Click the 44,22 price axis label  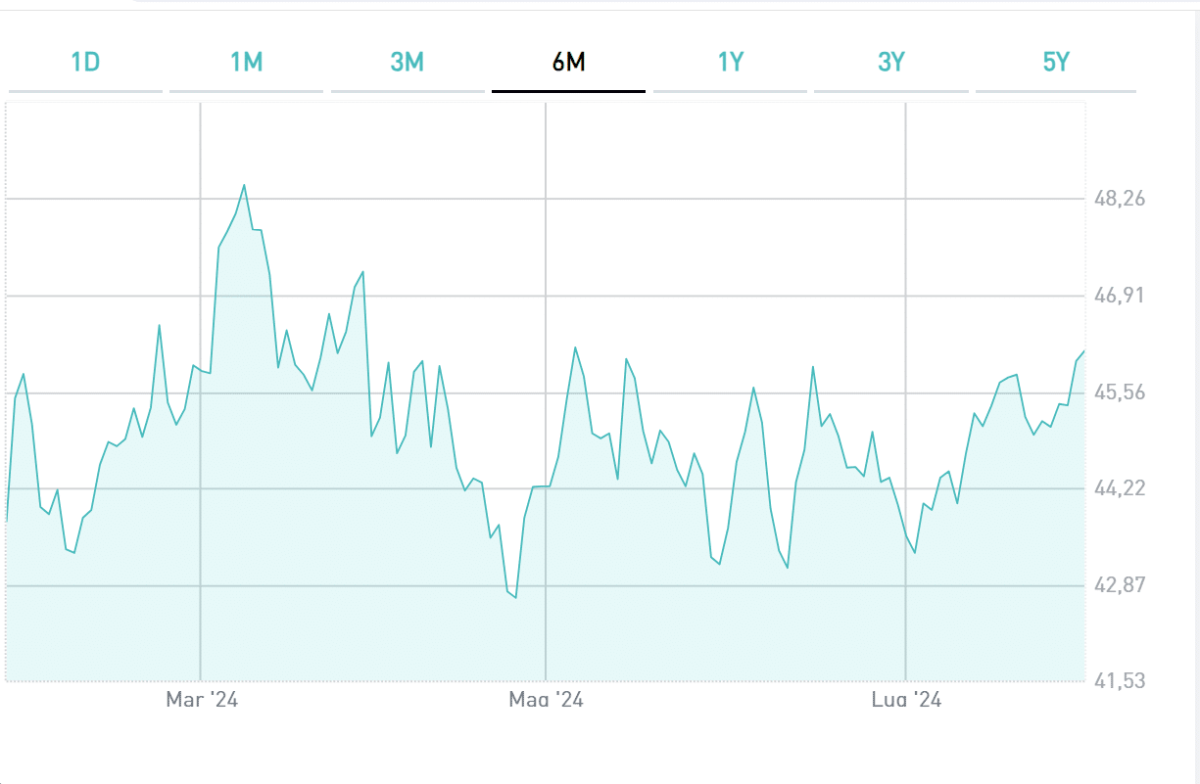tap(1120, 488)
